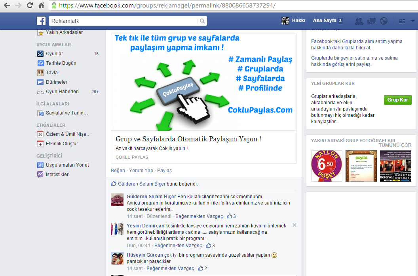The width and height of the screenshot is (418, 276).
Task: Open the messages icon in top bar
Action: click(371, 21)
